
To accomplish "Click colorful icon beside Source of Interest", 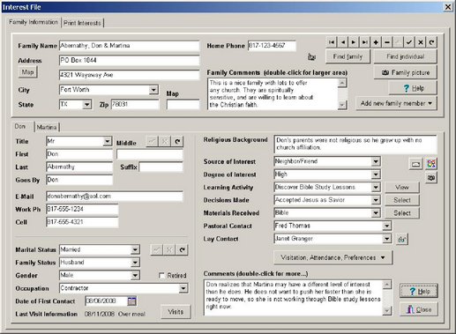I will (x=431, y=164).
